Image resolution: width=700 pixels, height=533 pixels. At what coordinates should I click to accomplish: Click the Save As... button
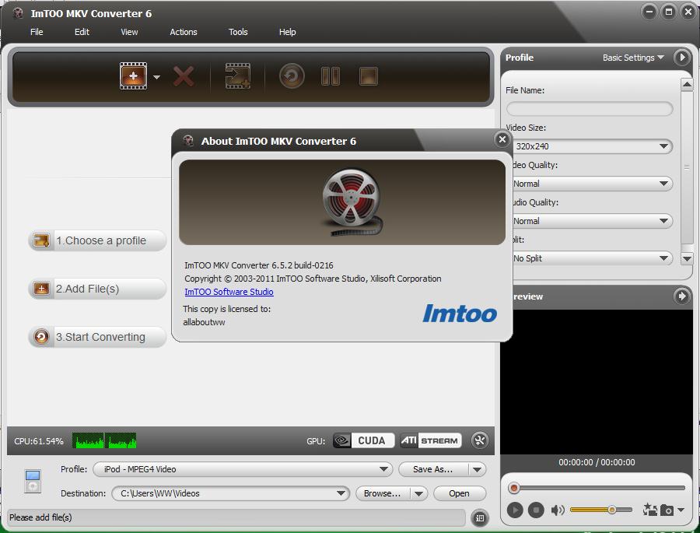pyautogui.click(x=433, y=469)
